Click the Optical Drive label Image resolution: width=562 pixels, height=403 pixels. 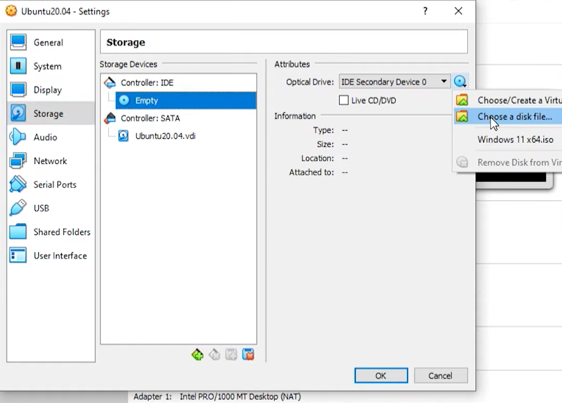(310, 82)
